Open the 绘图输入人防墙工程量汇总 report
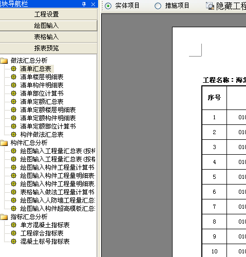246x257 pixels. tap(58, 200)
